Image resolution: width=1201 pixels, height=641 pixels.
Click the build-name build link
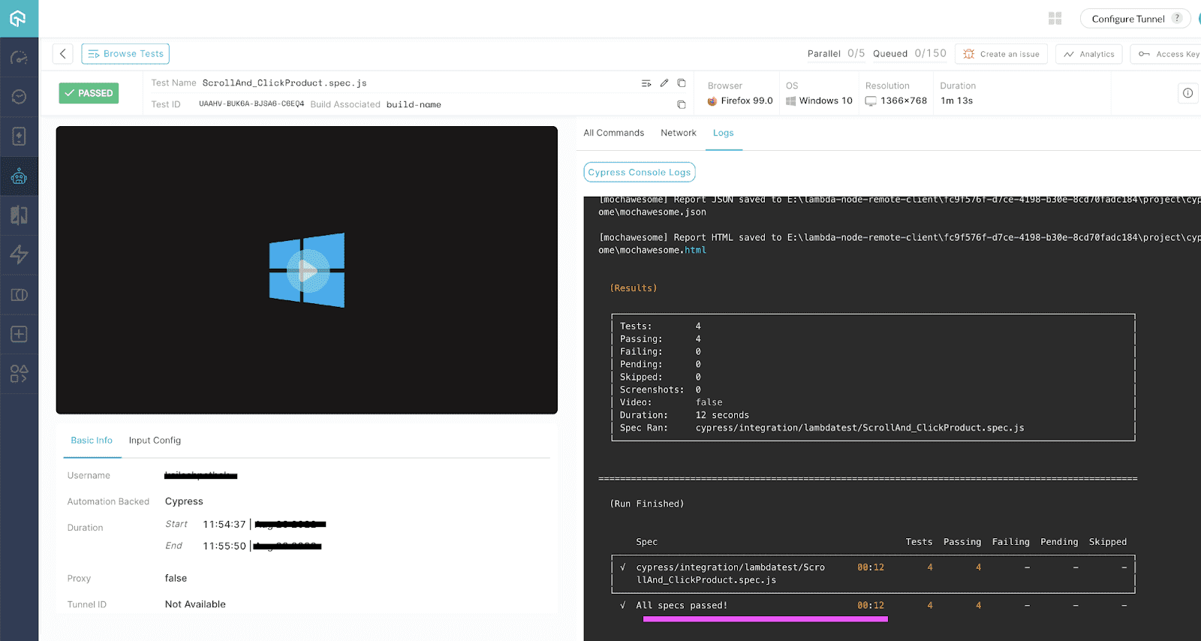414,104
